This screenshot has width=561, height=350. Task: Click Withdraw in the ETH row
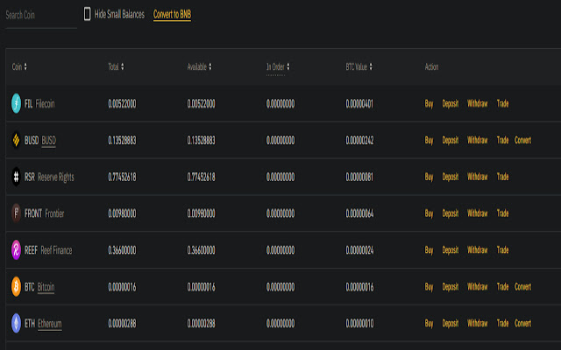tap(477, 323)
